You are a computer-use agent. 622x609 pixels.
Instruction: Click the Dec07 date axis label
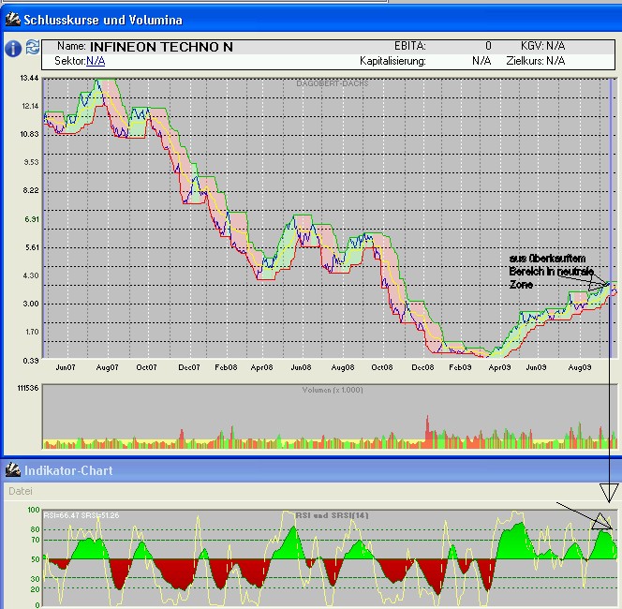point(189,367)
